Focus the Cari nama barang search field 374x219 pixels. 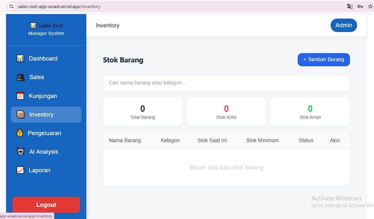click(226, 83)
